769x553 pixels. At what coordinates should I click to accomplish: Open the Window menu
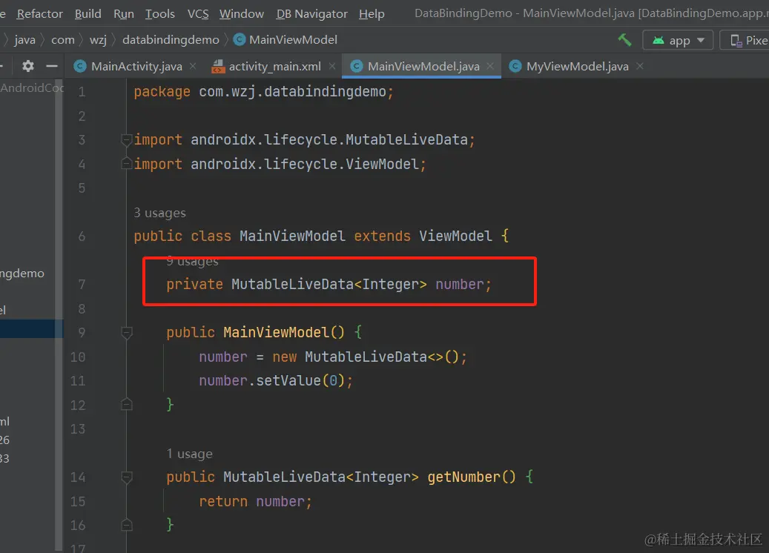pos(241,14)
